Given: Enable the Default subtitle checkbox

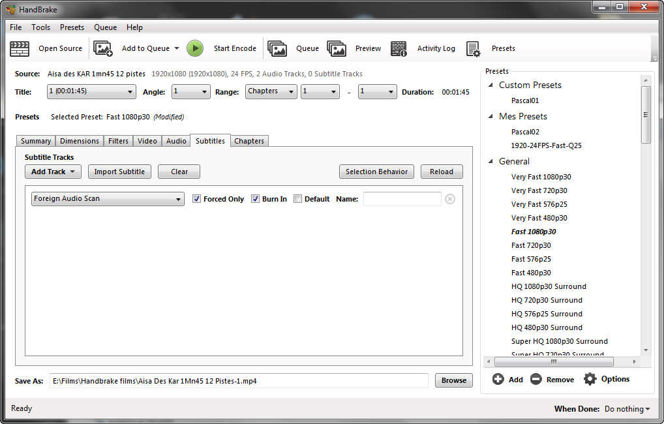Looking at the screenshot, I should 297,199.
